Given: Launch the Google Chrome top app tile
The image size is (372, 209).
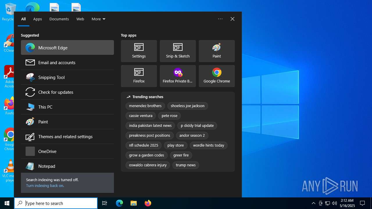Looking at the screenshot, I should [217, 76].
